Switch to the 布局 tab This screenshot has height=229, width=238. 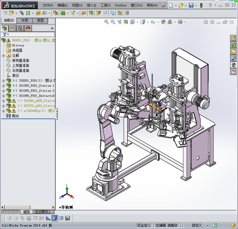[x=25, y=20]
